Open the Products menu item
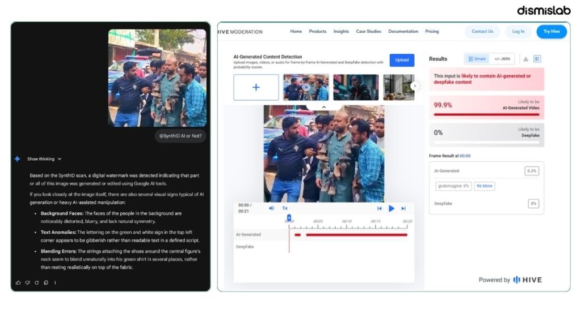This screenshot has height=318, width=581. [x=318, y=31]
